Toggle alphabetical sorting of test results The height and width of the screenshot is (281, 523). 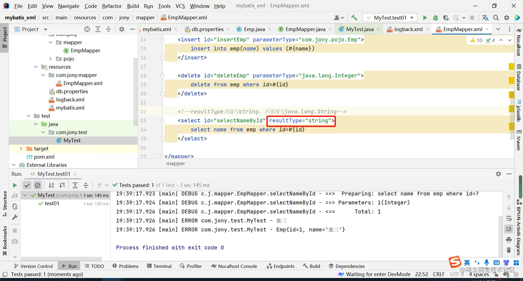point(51,185)
